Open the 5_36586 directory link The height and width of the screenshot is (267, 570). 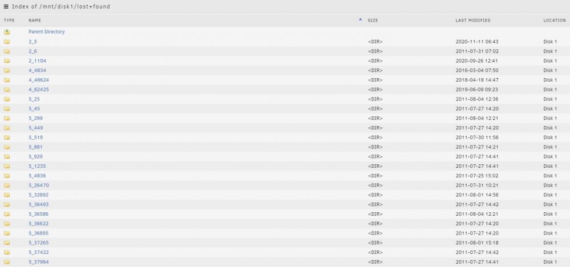pyautogui.click(x=39, y=215)
